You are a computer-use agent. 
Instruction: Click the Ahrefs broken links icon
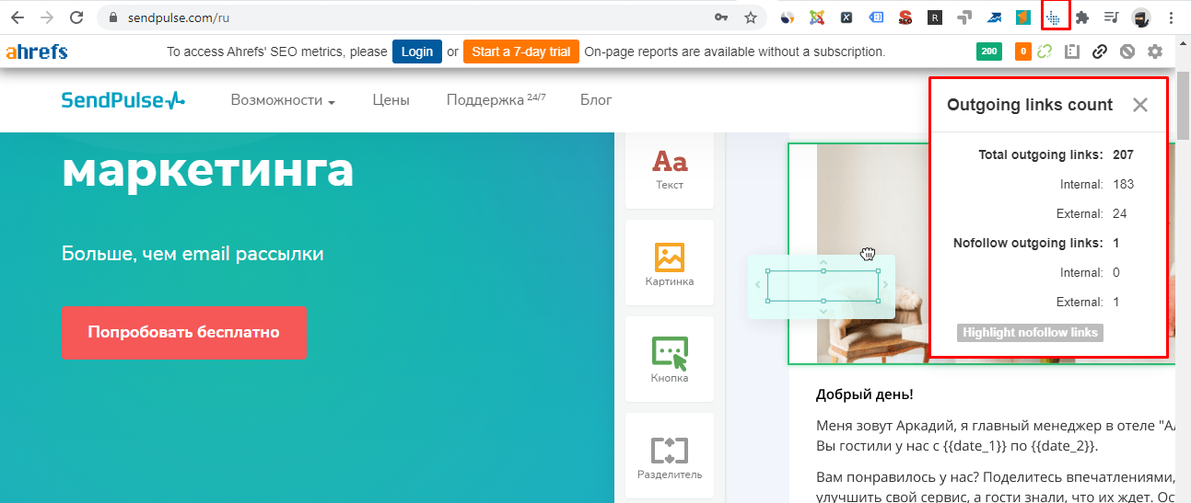pos(1045,51)
